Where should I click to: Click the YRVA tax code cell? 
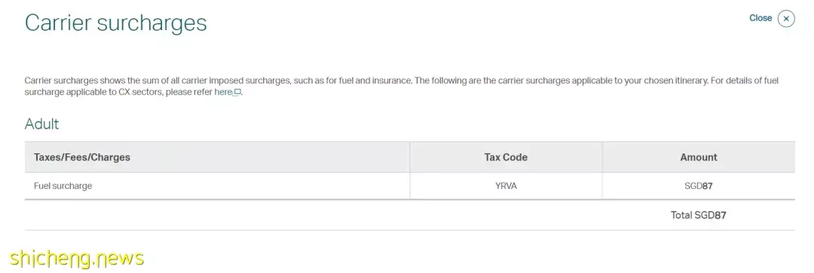[506, 186]
